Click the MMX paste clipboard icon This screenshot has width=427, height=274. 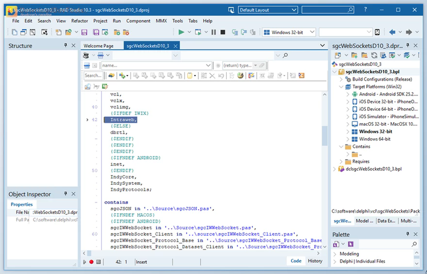(x=190, y=76)
